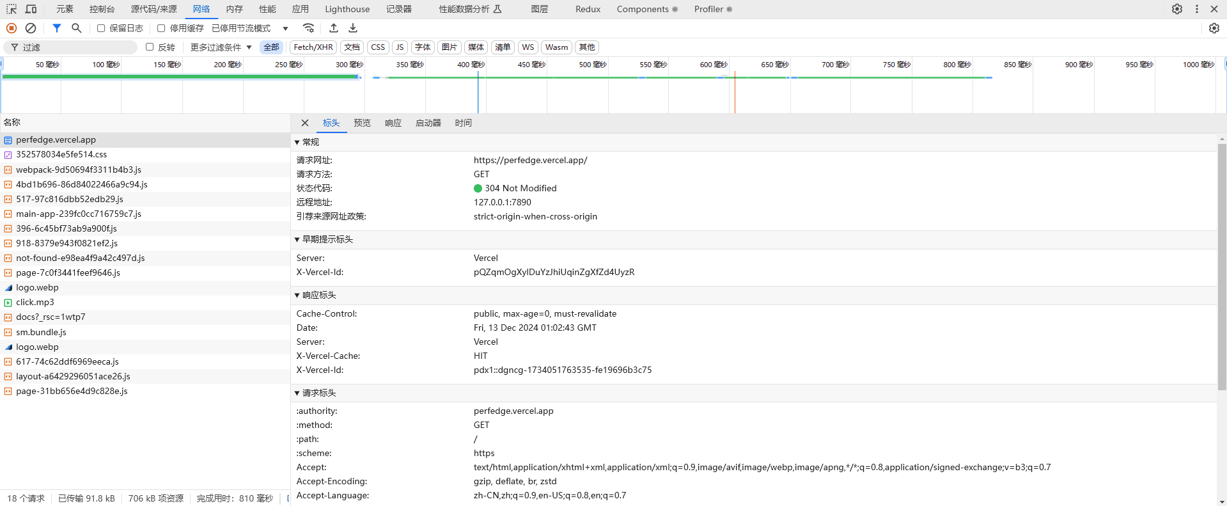1227x506 pixels.
Task: Check the 反转 filter checkbox
Action: [x=150, y=47]
